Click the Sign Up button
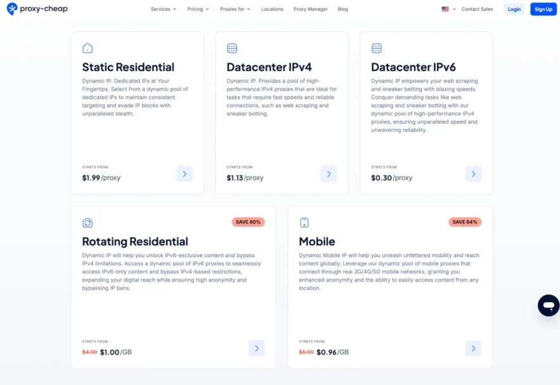The image size is (560, 385). (x=544, y=9)
